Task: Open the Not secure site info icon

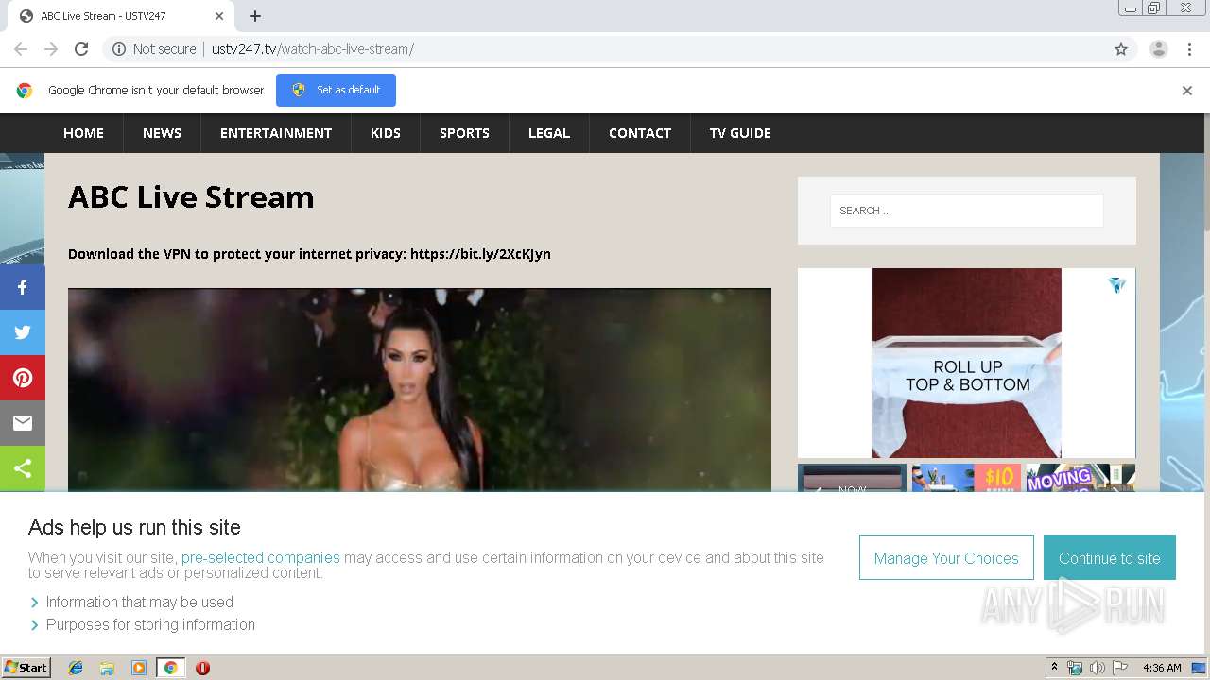Action: (x=119, y=49)
